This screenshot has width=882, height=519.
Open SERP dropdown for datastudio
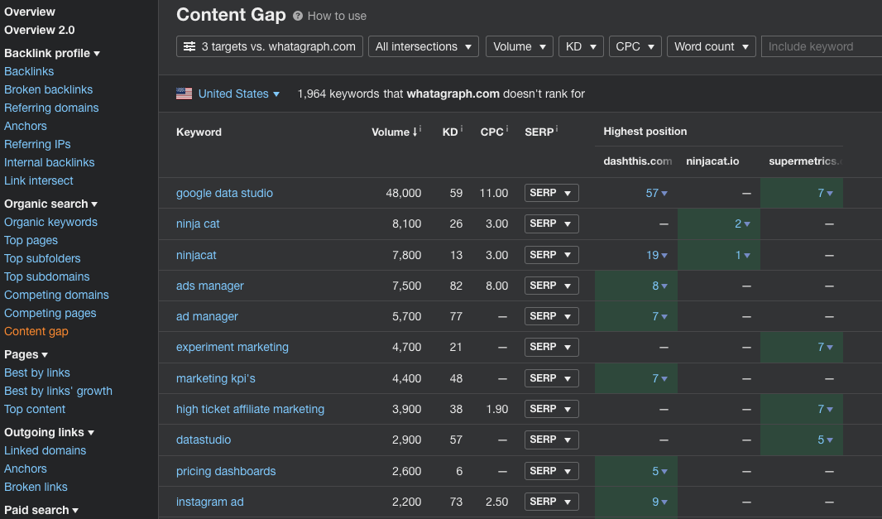[x=551, y=440]
